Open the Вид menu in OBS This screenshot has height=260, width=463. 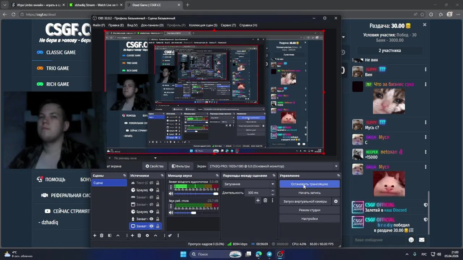tap(132, 25)
